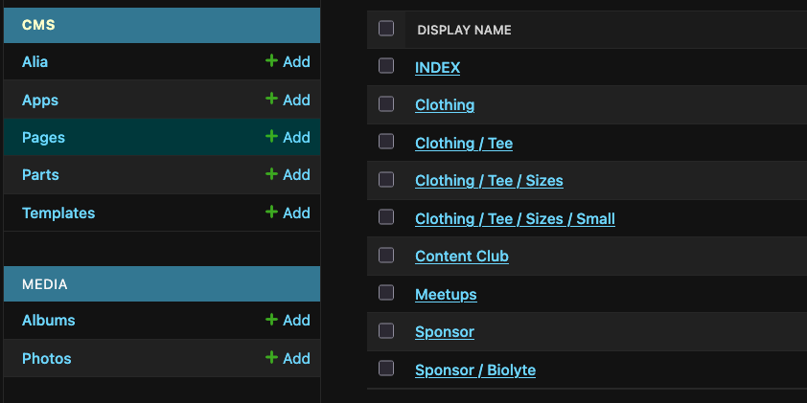Add a new Page via plus icon
This screenshot has width=807, height=403.
pos(271,136)
